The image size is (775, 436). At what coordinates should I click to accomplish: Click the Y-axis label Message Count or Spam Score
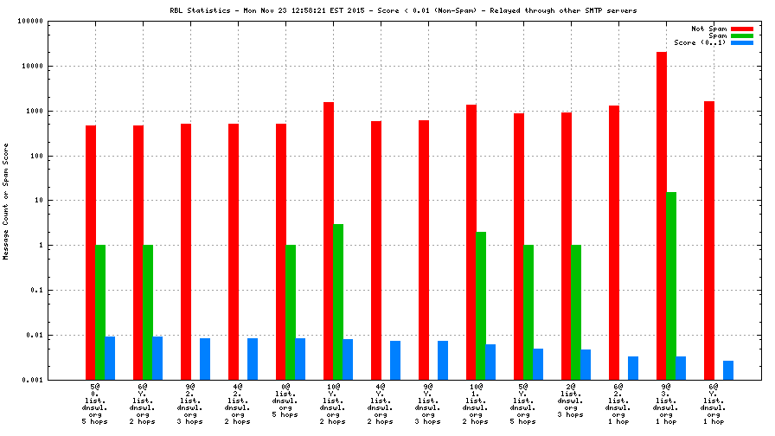(7, 201)
